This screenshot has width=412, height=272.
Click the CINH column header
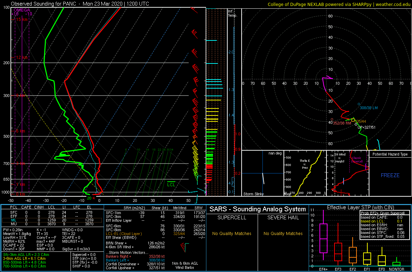(x=39, y=208)
